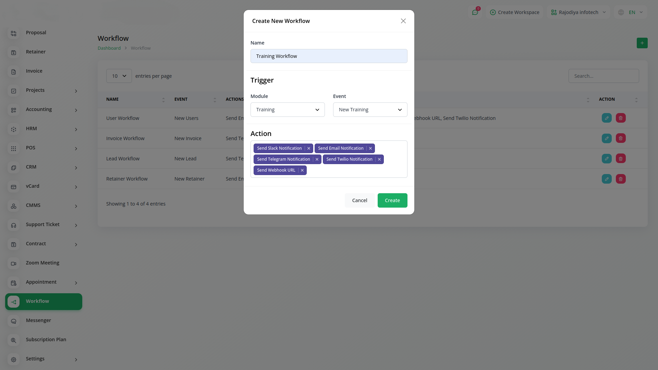Expand the Accounting sidebar menu
658x370 pixels.
click(76, 110)
